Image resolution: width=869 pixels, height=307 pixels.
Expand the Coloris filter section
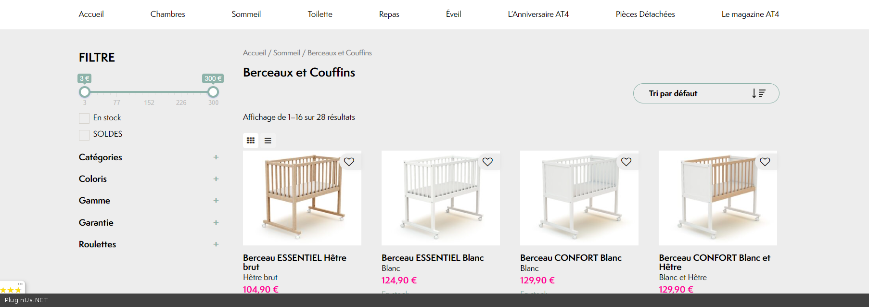pyautogui.click(x=216, y=179)
